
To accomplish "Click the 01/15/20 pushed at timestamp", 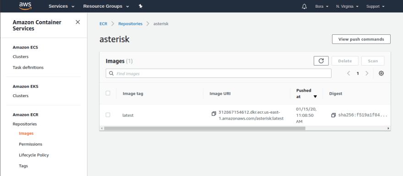I will pos(306,115).
